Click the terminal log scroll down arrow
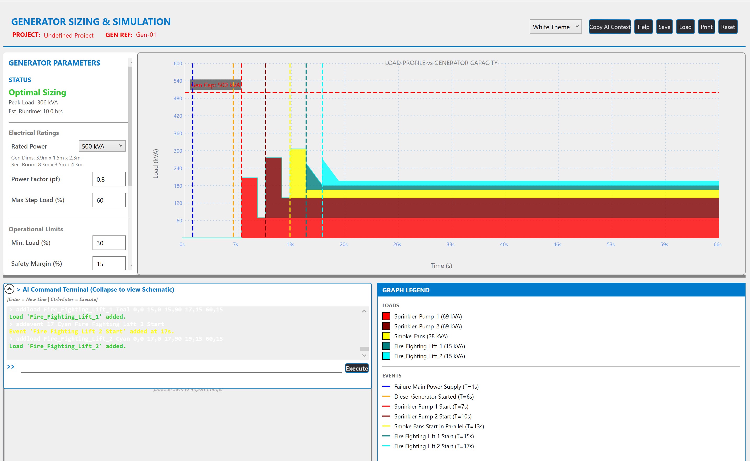The width and height of the screenshot is (750, 461). (x=364, y=355)
